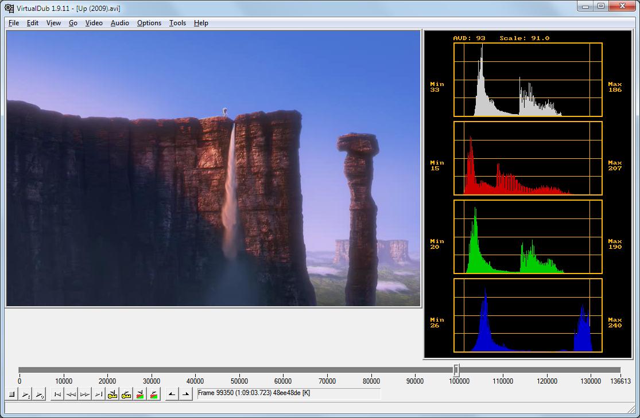The image size is (640, 418).
Task: Jump to start of video icon
Action: tap(57, 394)
